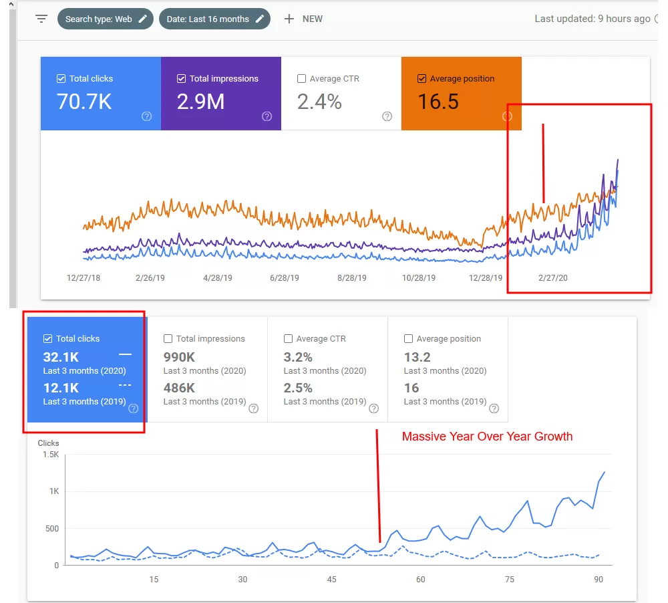Select the purple Total impressions 2.9M card
The image size is (668, 603).
pos(220,94)
